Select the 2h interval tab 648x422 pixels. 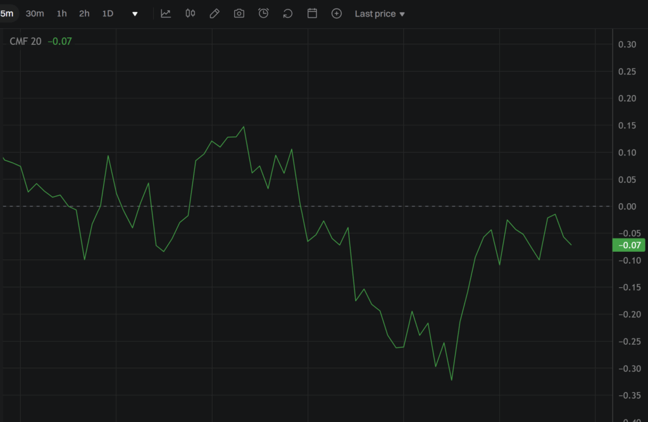click(84, 13)
